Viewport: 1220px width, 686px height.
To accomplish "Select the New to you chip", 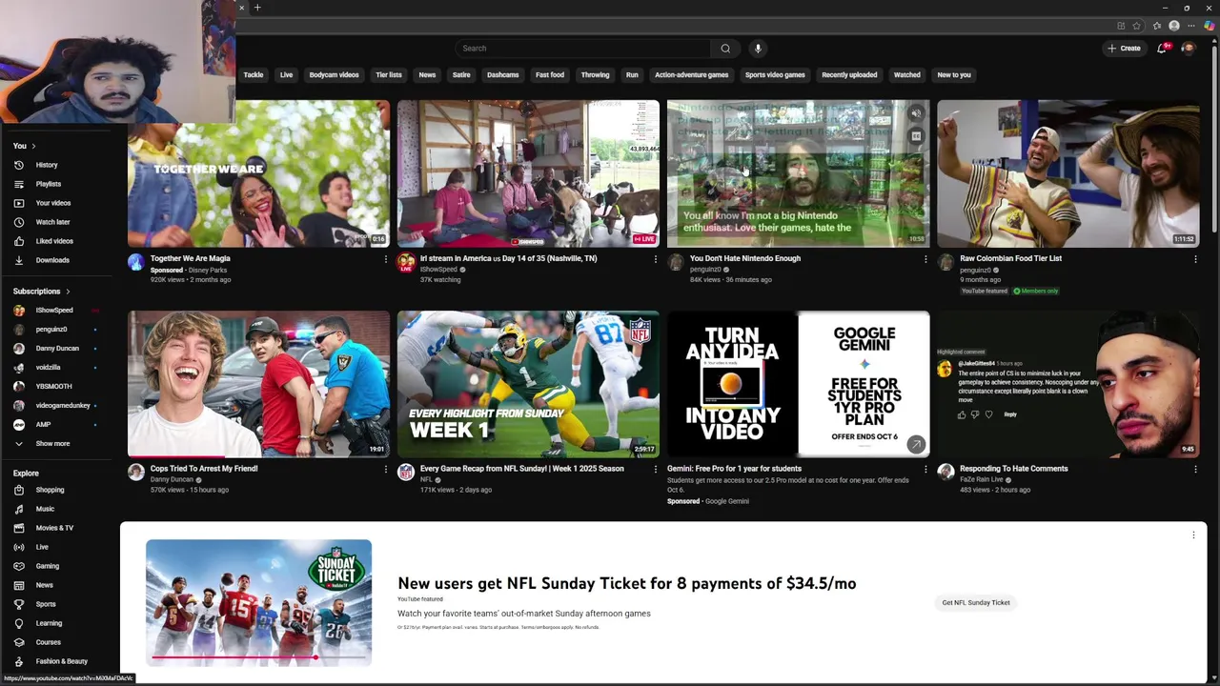I will click(954, 75).
